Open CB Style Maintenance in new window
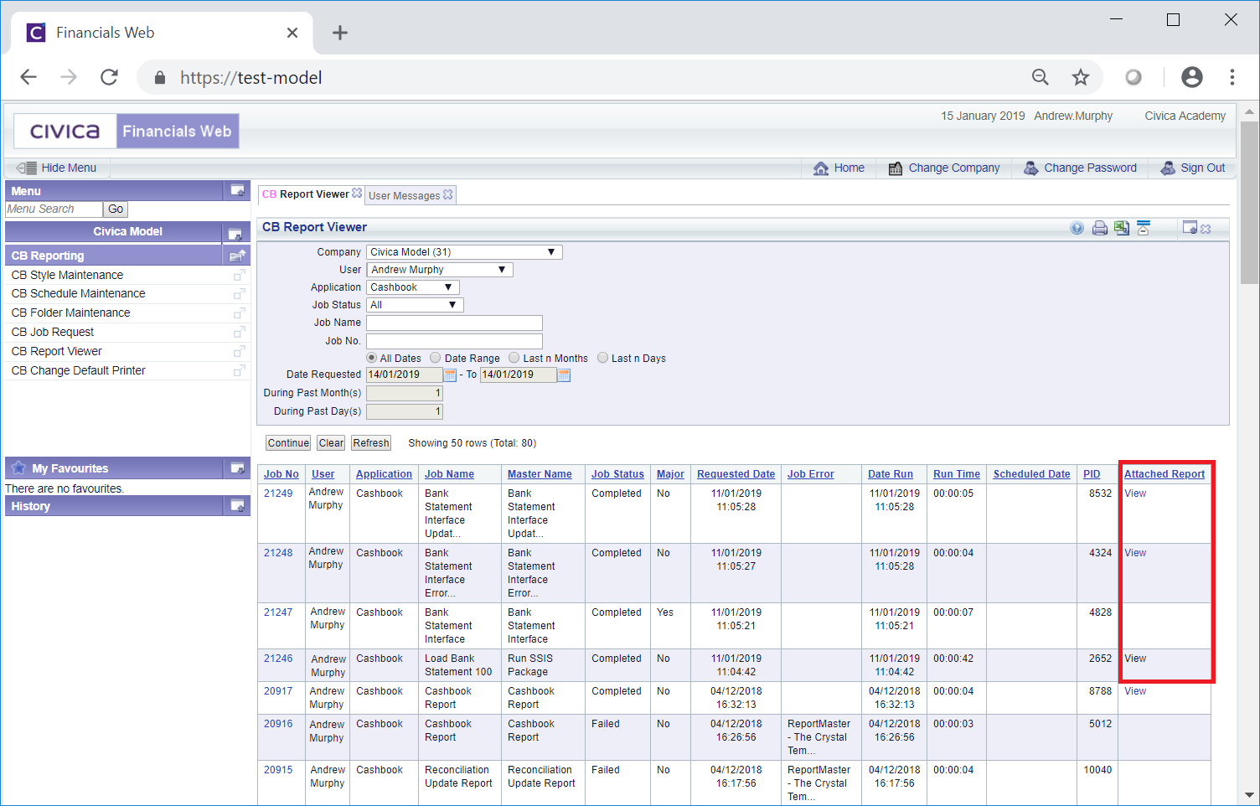 (x=239, y=275)
